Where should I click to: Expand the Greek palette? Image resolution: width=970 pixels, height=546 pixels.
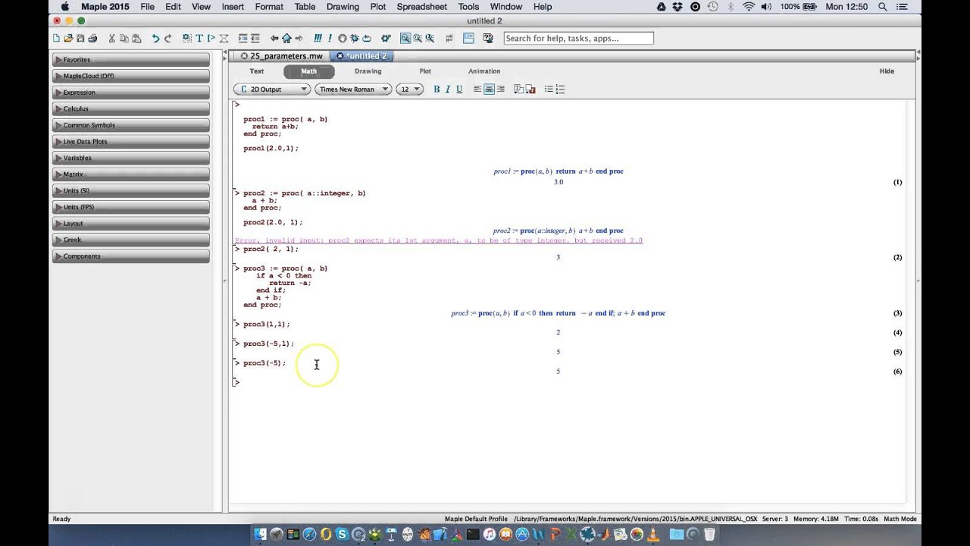click(x=131, y=240)
